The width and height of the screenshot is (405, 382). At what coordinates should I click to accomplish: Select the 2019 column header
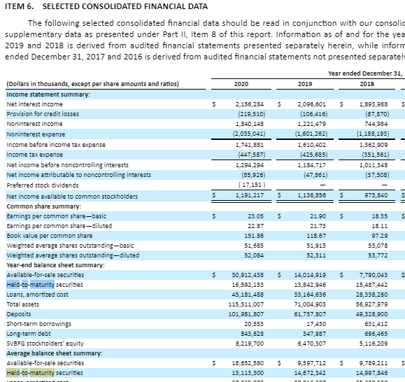[305, 84]
